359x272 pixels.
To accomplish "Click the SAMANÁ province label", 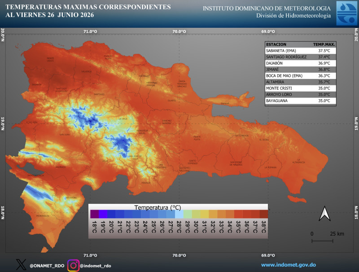I will click(225, 104).
